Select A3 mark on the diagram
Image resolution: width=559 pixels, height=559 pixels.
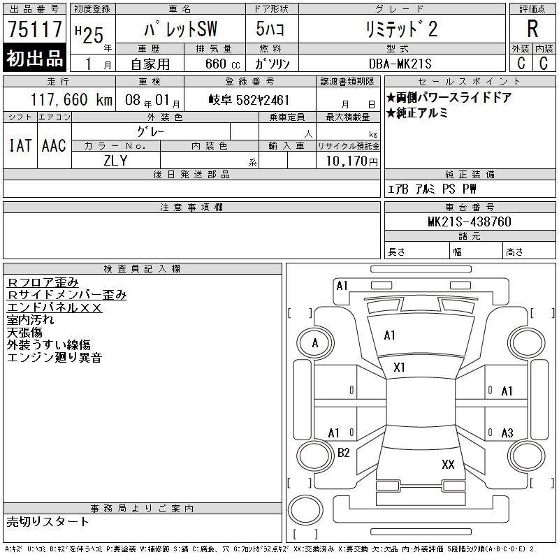click(507, 433)
